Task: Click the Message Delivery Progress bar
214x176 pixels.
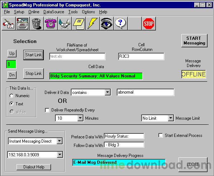Action: [x=119, y=162]
